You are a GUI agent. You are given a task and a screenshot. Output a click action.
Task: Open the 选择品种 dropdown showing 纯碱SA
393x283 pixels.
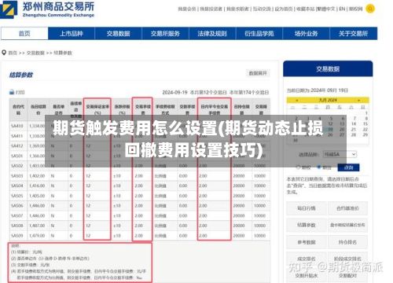click(x=340, y=154)
